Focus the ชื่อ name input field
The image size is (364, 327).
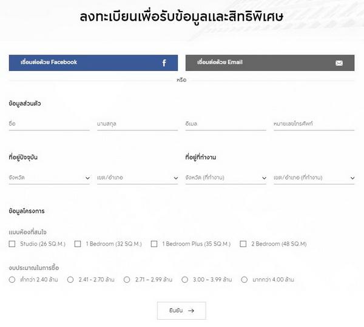[x=49, y=124]
